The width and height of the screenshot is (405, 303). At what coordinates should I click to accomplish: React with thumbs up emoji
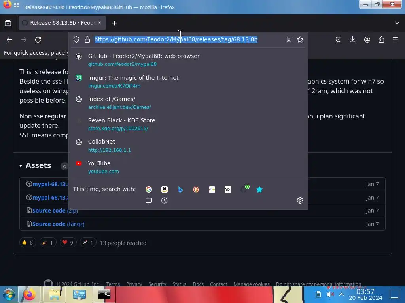[x=28, y=243]
